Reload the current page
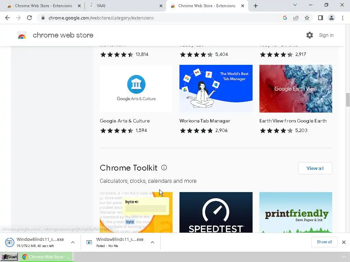Viewport: 350px width, 262px height. pyautogui.click(x=29, y=18)
